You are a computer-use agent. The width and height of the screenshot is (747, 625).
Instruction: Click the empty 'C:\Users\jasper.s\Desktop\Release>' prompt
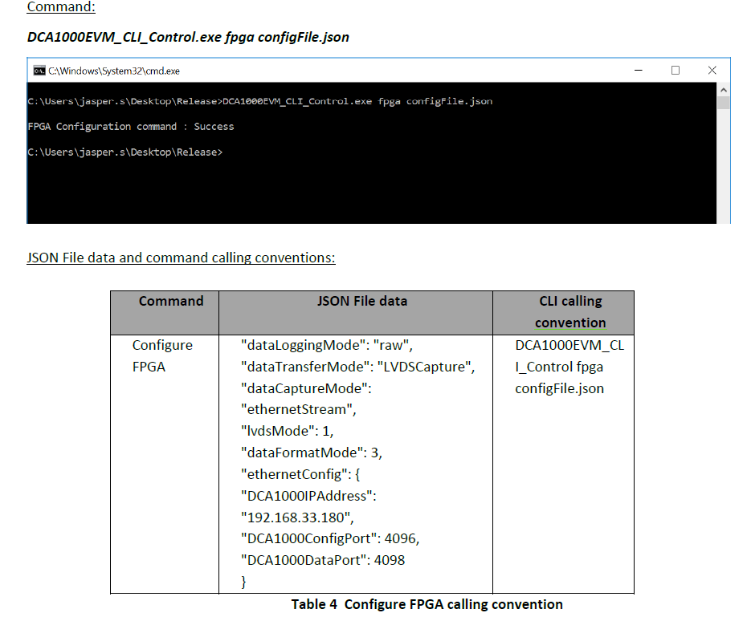pyautogui.click(x=124, y=152)
